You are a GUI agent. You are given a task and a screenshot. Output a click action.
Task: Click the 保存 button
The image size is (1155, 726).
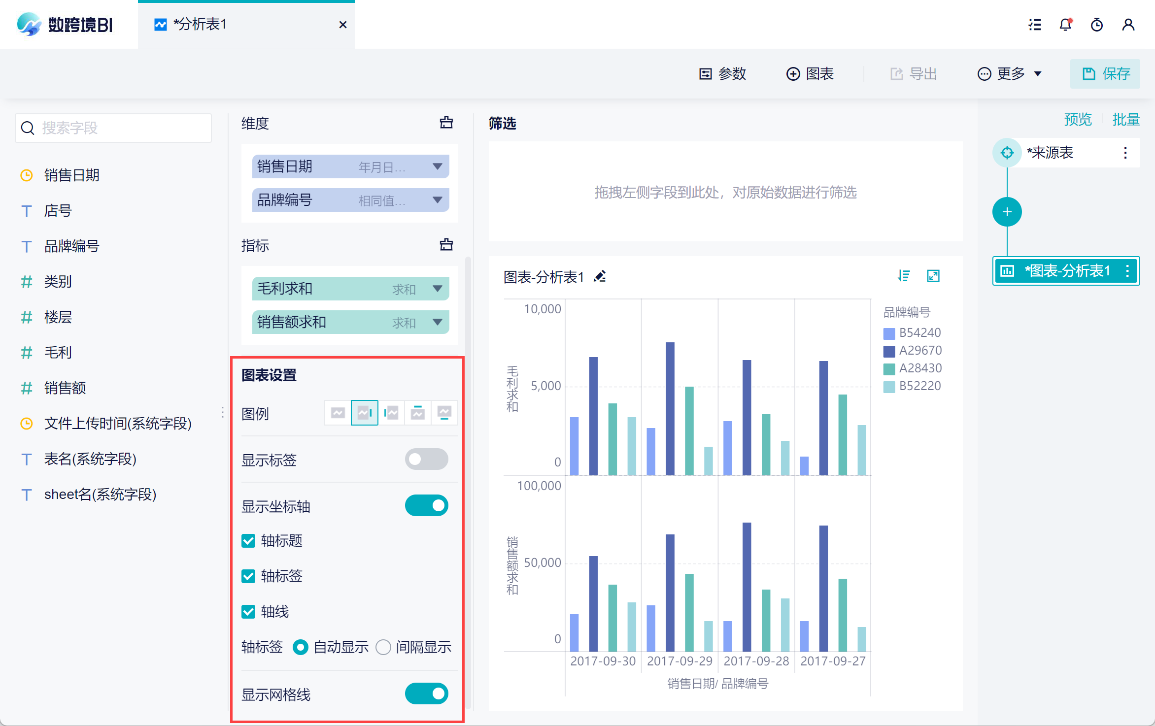pos(1105,74)
